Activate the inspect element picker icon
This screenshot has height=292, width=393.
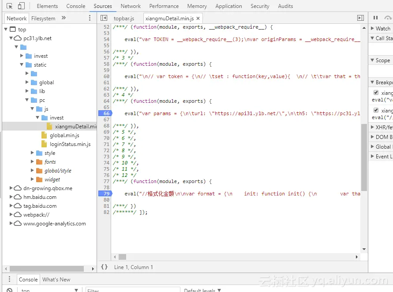click(10, 6)
